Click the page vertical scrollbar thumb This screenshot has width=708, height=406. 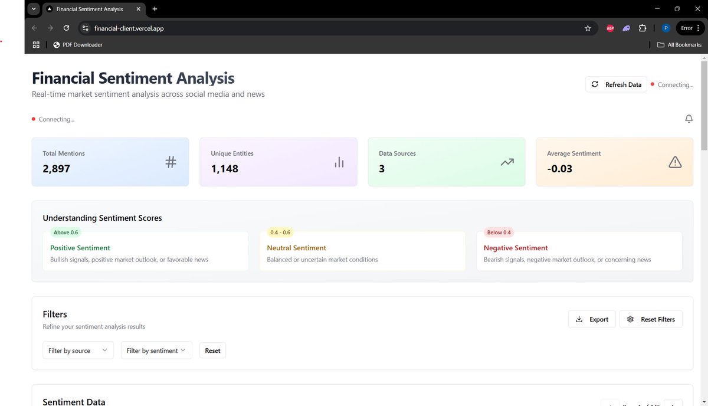pos(703,106)
